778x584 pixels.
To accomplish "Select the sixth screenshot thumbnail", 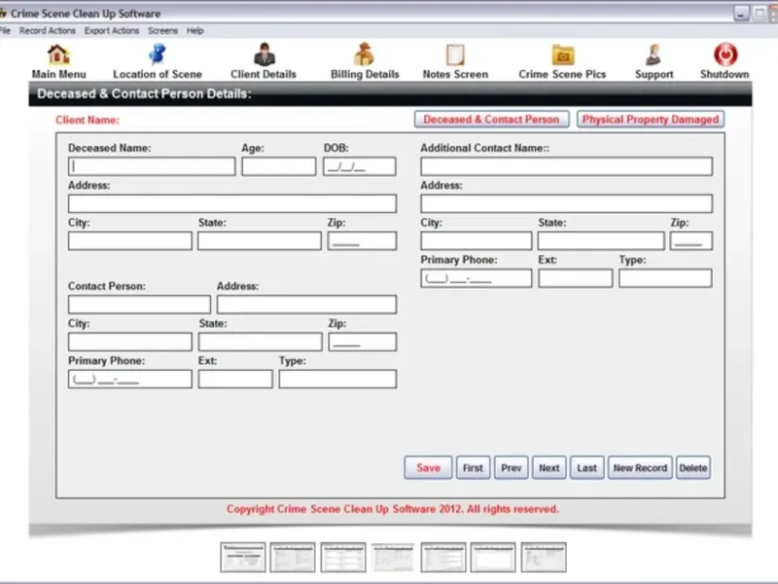I will click(493, 557).
